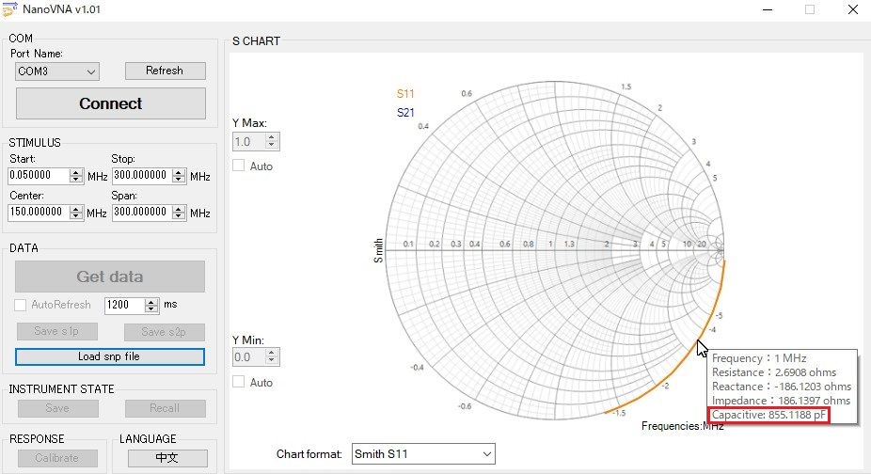Click the AutoRefresh interval ms field
Screen dimensions: 871x474
pyautogui.click(x=124, y=305)
